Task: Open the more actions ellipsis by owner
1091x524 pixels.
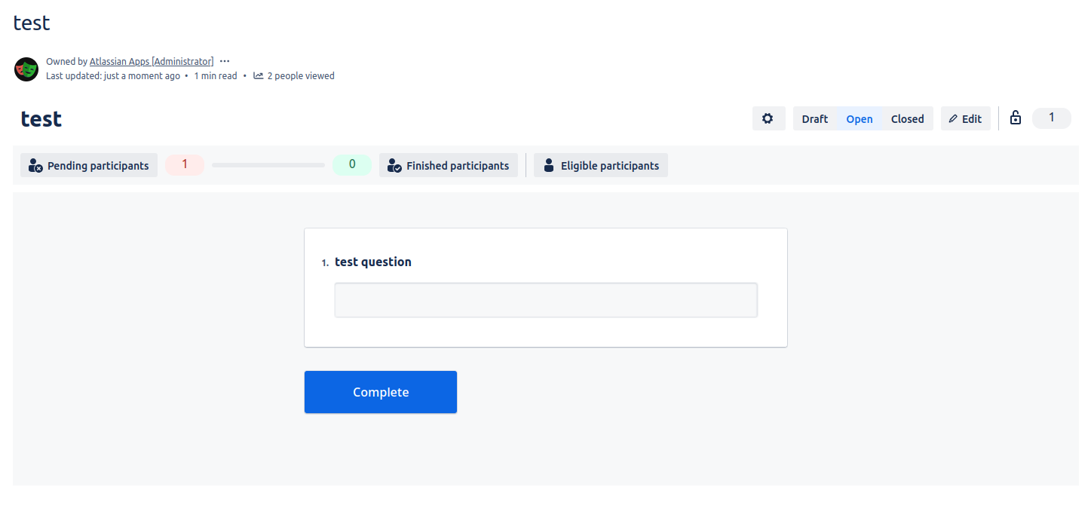Action: [225, 61]
